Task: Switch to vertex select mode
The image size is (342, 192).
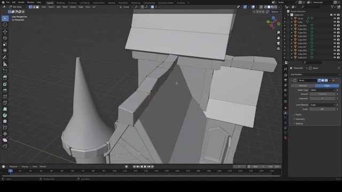Action: (x=30, y=7)
